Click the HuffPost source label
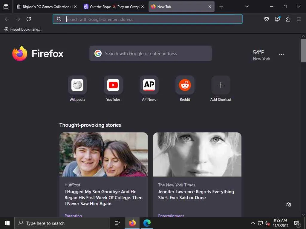 (x=72, y=185)
